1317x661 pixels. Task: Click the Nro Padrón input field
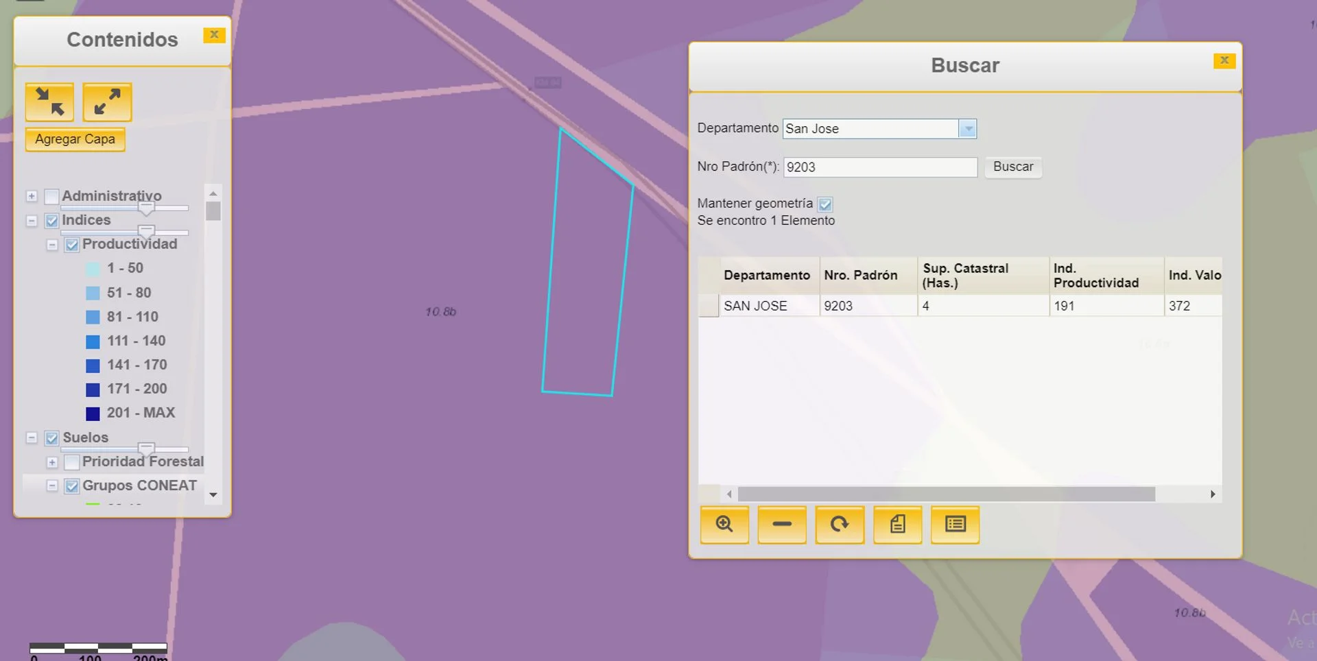(x=880, y=167)
